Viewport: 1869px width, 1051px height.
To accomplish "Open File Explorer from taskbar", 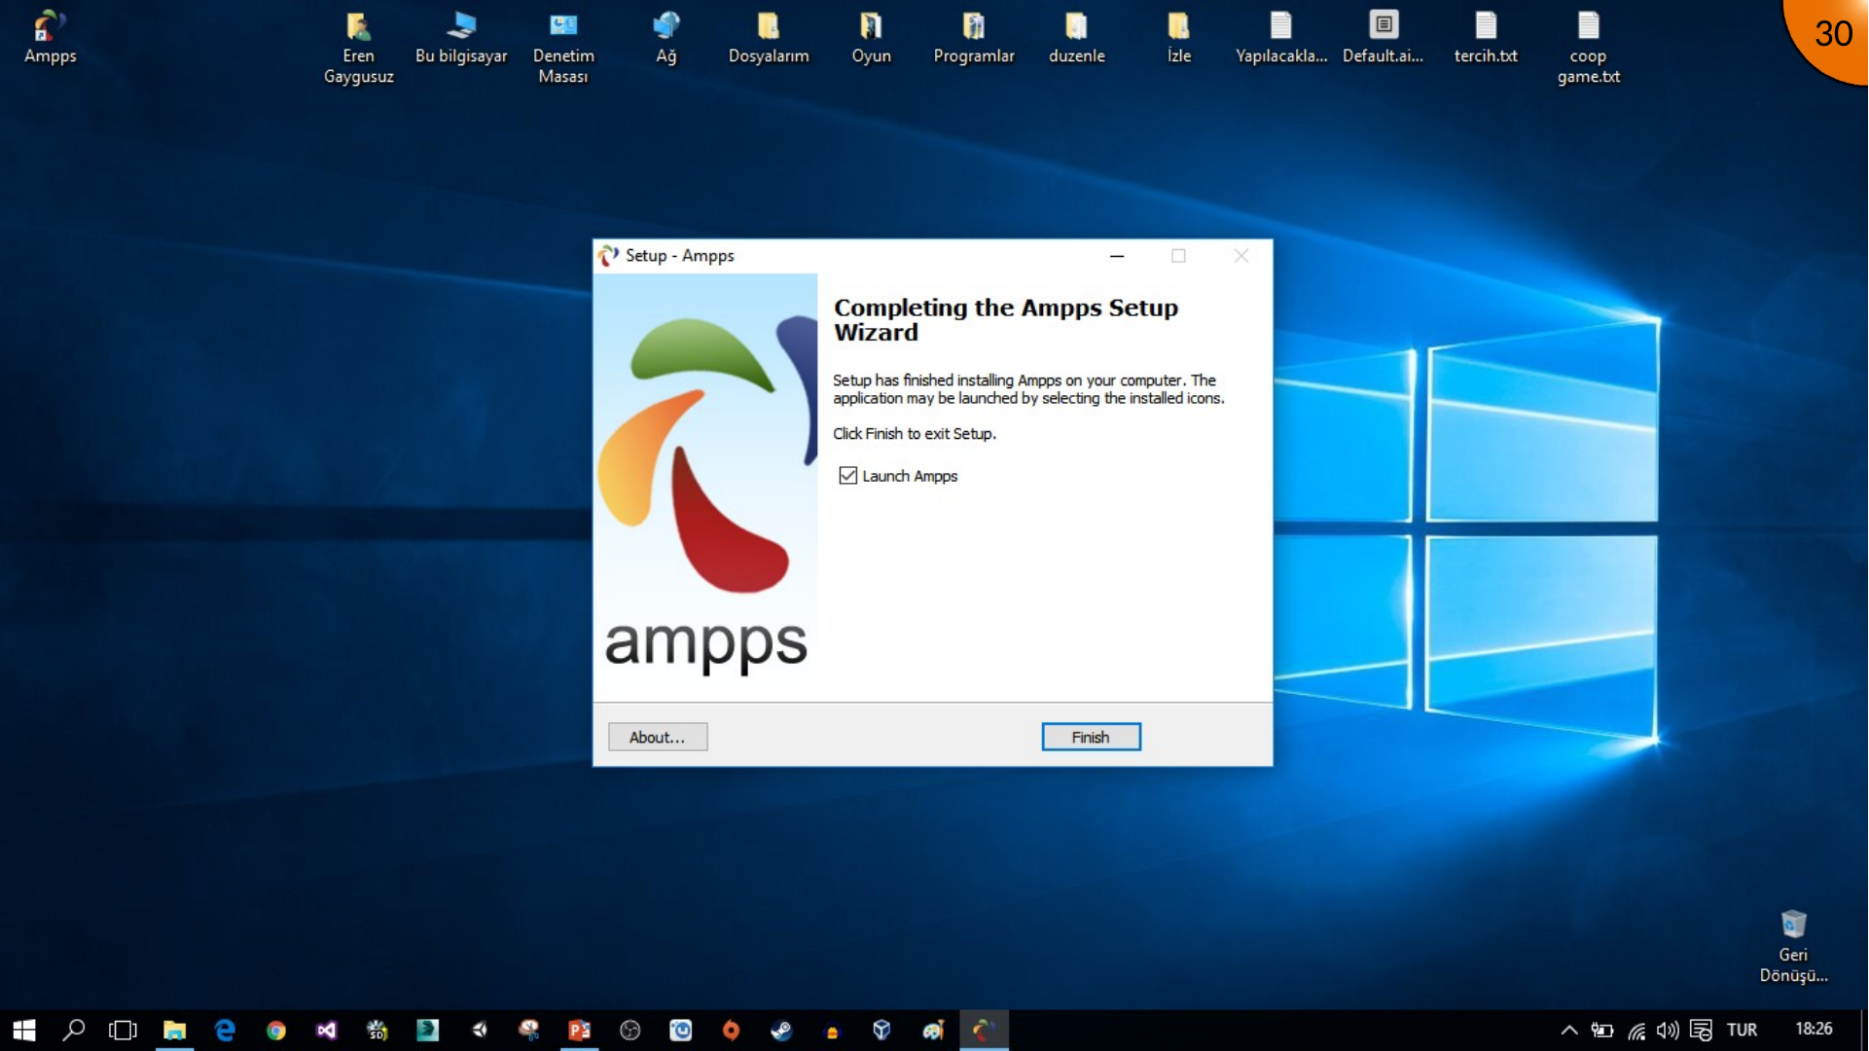I will 174,1031.
